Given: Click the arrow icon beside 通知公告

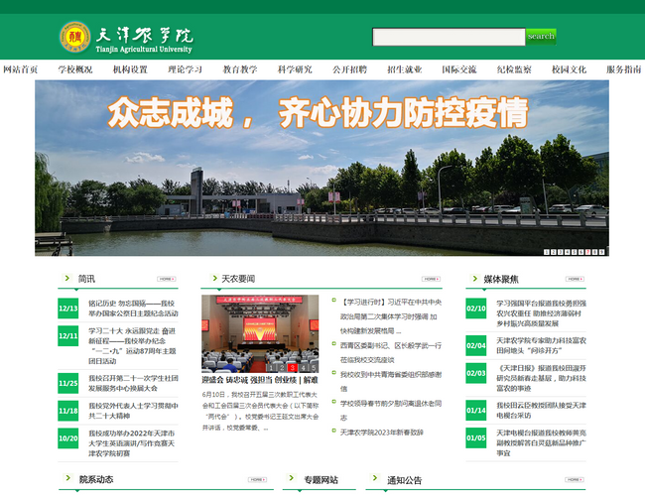Looking at the screenshot, I should (x=375, y=477).
